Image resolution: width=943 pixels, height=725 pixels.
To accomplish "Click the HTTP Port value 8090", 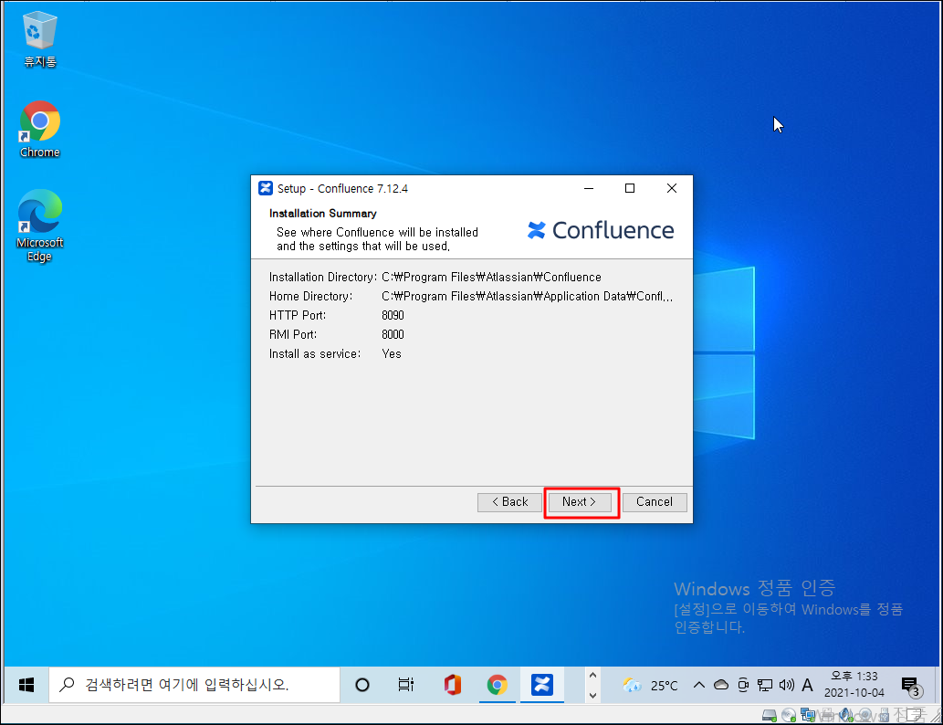I will [x=393, y=315].
